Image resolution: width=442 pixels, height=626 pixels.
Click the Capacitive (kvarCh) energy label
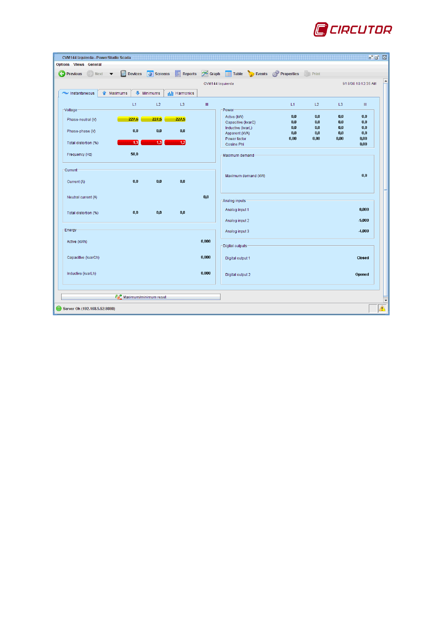coord(83,257)
